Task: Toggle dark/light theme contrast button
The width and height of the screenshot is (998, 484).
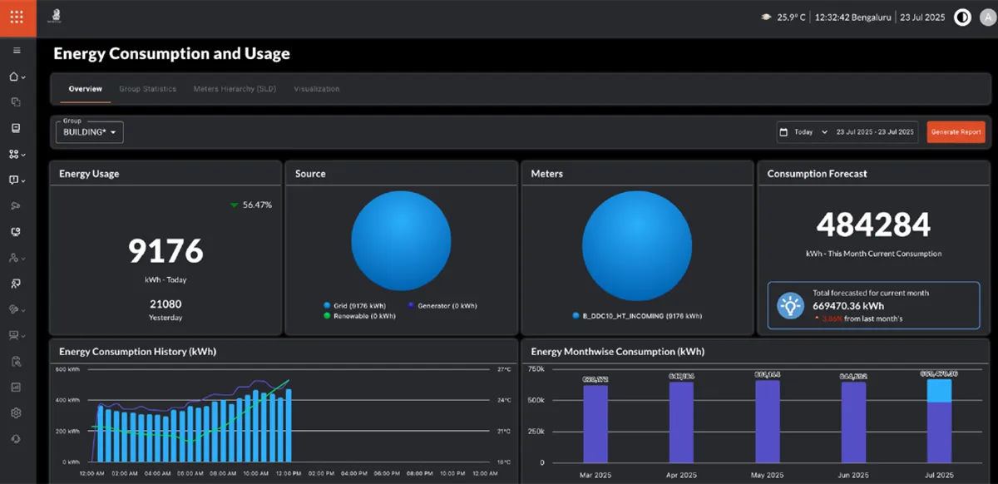Action: tap(962, 17)
